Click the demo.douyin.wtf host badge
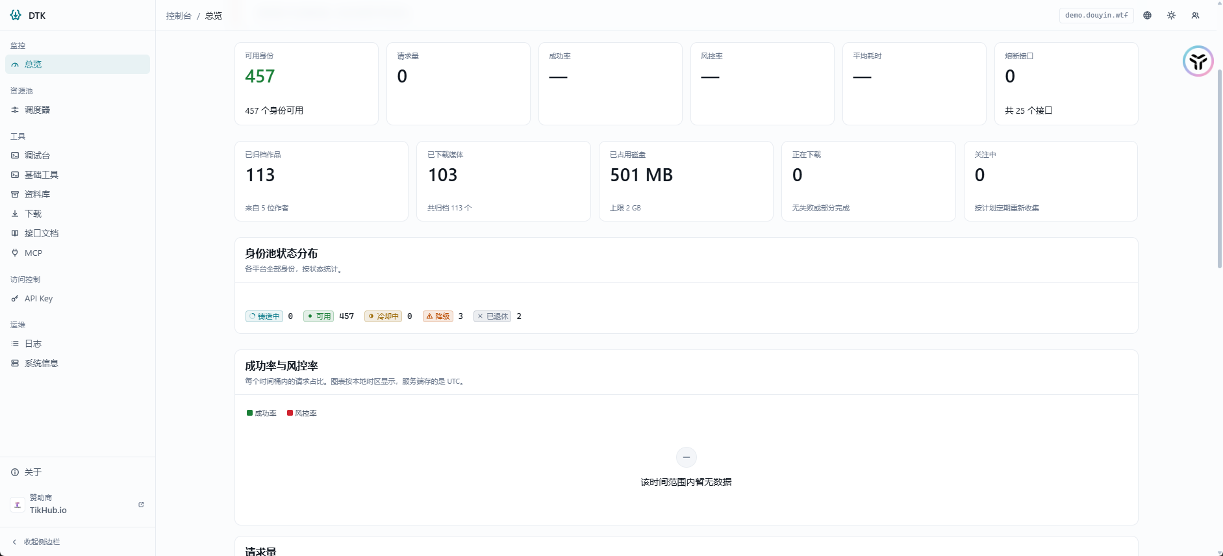The width and height of the screenshot is (1223, 556). coord(1096,15)
